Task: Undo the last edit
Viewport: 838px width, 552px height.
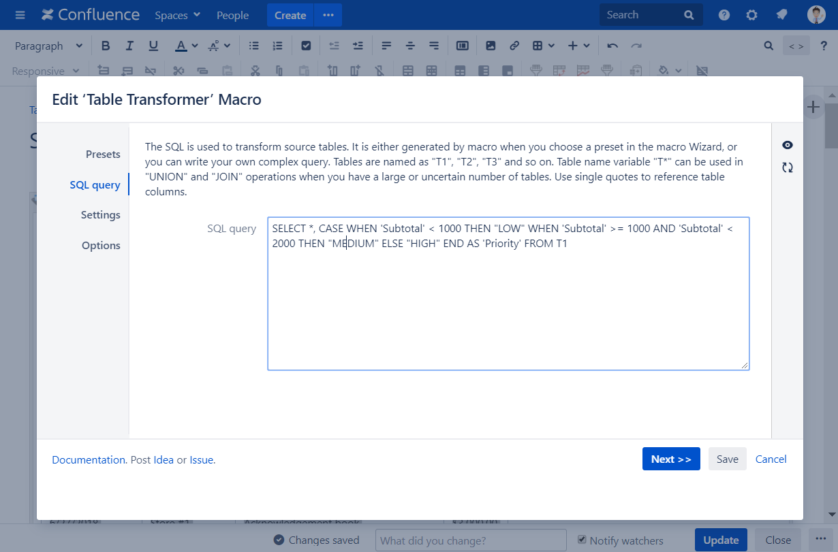Action: tap(612, 45)
